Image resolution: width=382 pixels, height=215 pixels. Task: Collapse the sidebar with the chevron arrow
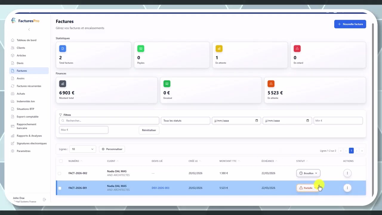(29, 29)
